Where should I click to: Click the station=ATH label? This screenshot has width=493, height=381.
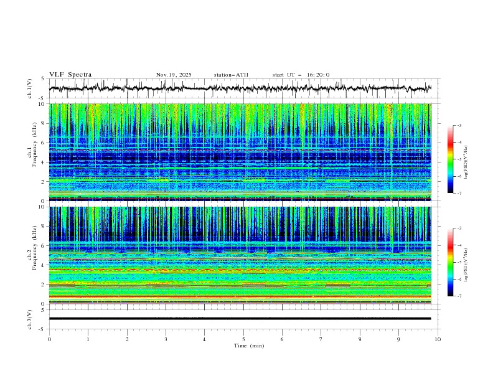pyautogui.click(x=231, y=75)
